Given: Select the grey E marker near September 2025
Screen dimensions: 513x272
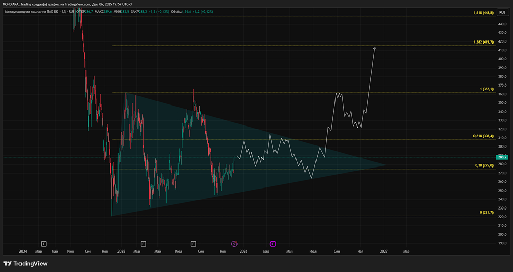Looking at the screenshot, I should (193, 244).
